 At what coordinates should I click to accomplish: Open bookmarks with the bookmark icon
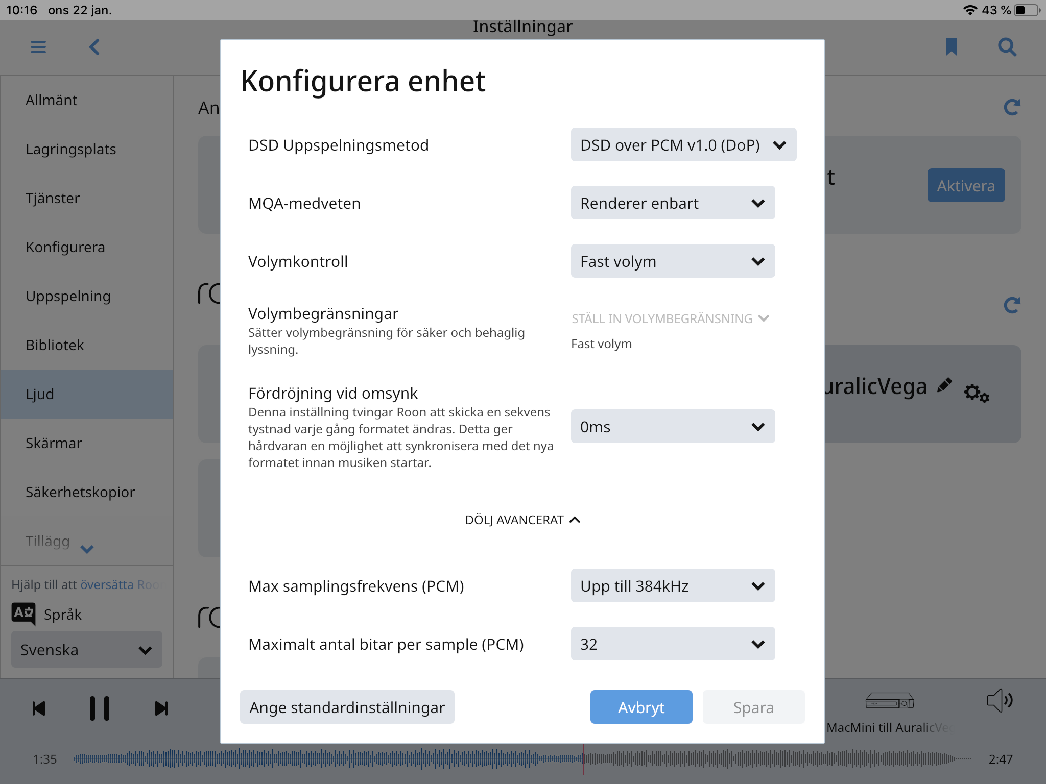[951, 47]
